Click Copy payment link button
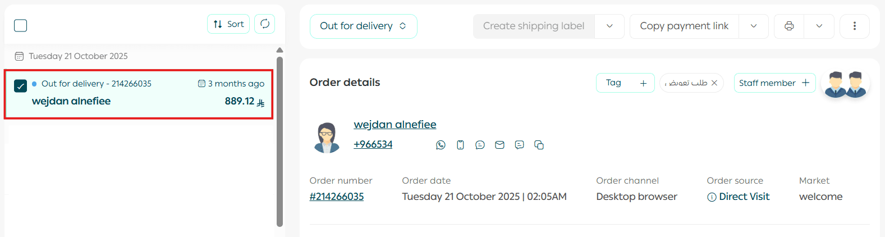This screenshot has width=885, height=237. coord(684,26)
